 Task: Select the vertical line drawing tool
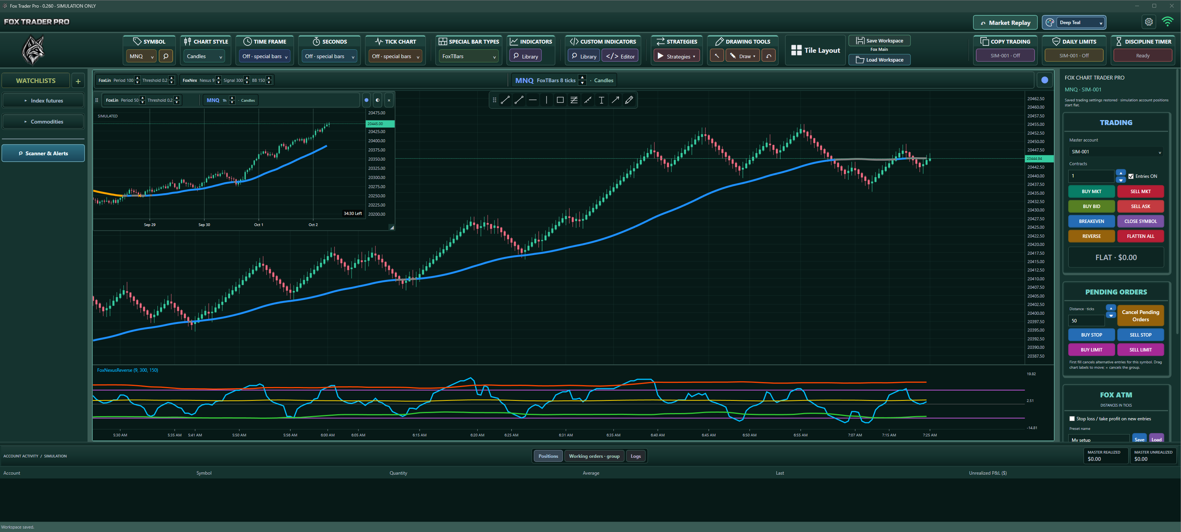click(547, 100)
